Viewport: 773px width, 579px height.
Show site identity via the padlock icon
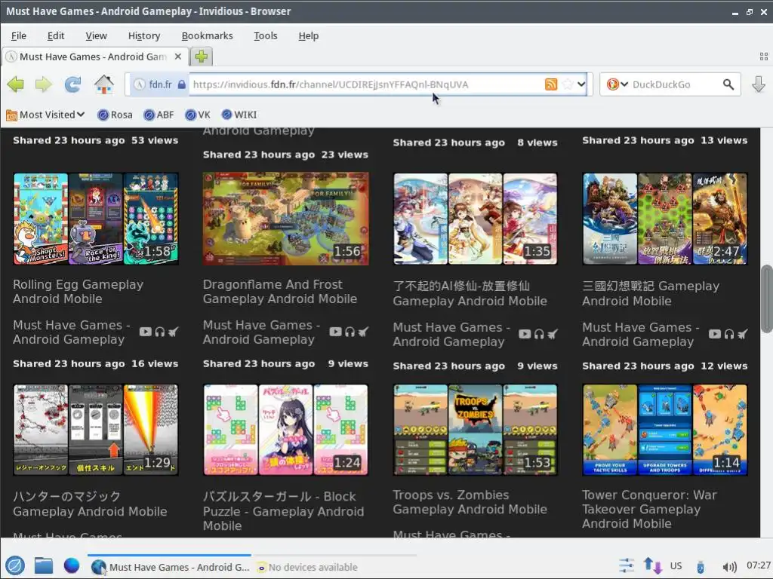tap(181, 84)
